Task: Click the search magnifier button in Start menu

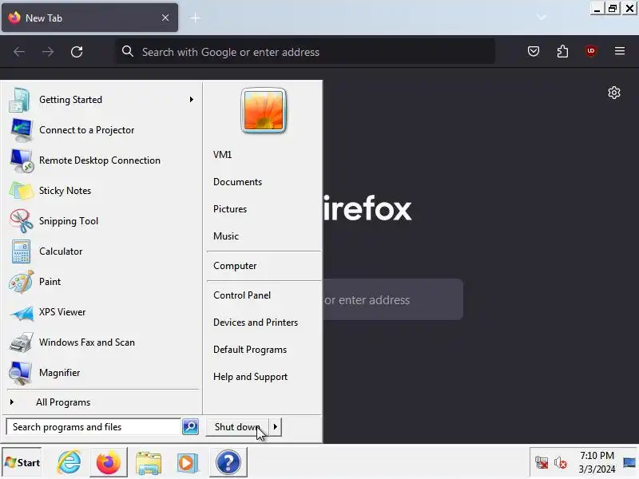Action: (190, 427)
